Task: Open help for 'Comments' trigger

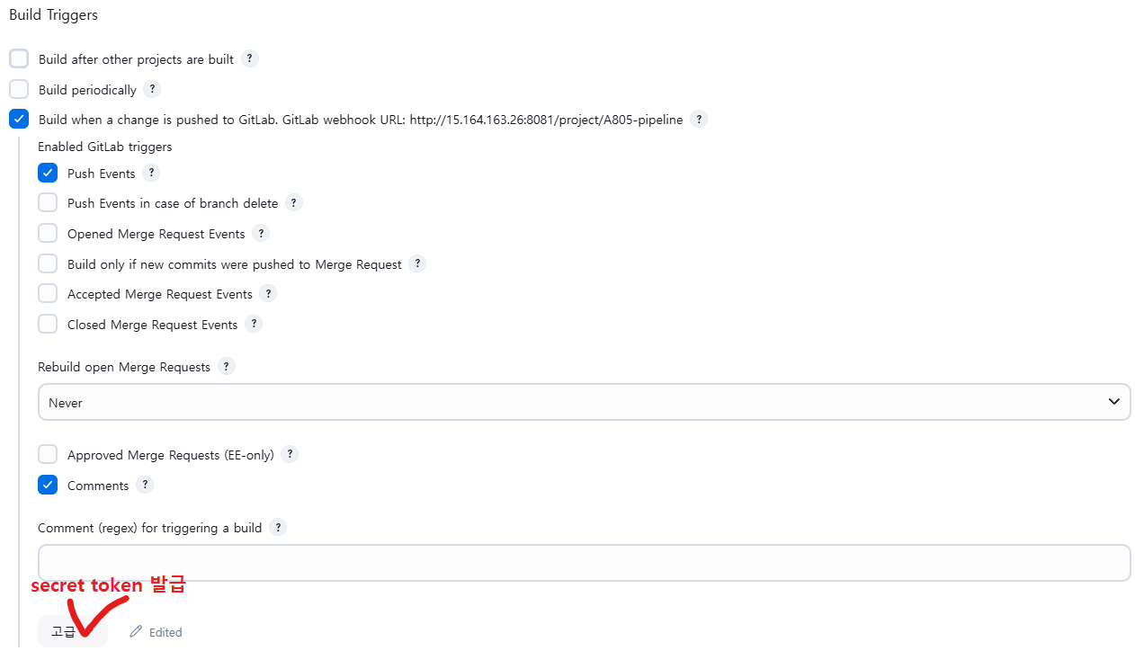Action: [145, 484]
